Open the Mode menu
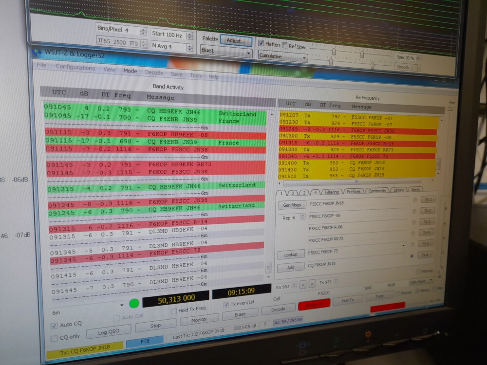Viewport: 487px width, 365px height. click(130, 71)
